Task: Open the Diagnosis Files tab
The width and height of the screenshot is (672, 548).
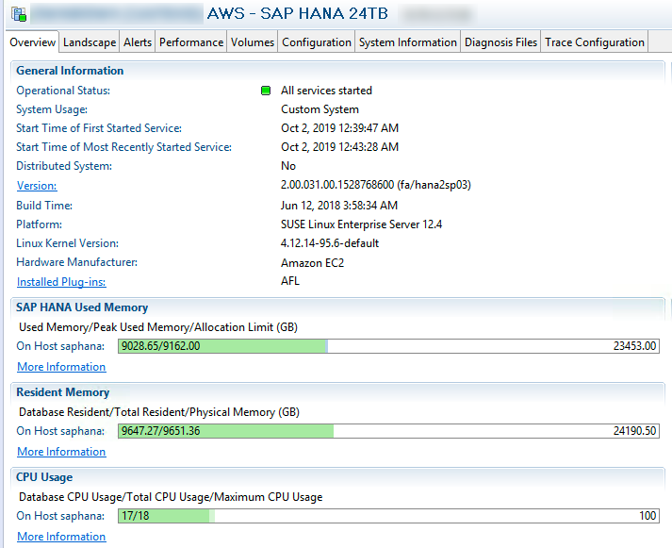Action: 500,42
